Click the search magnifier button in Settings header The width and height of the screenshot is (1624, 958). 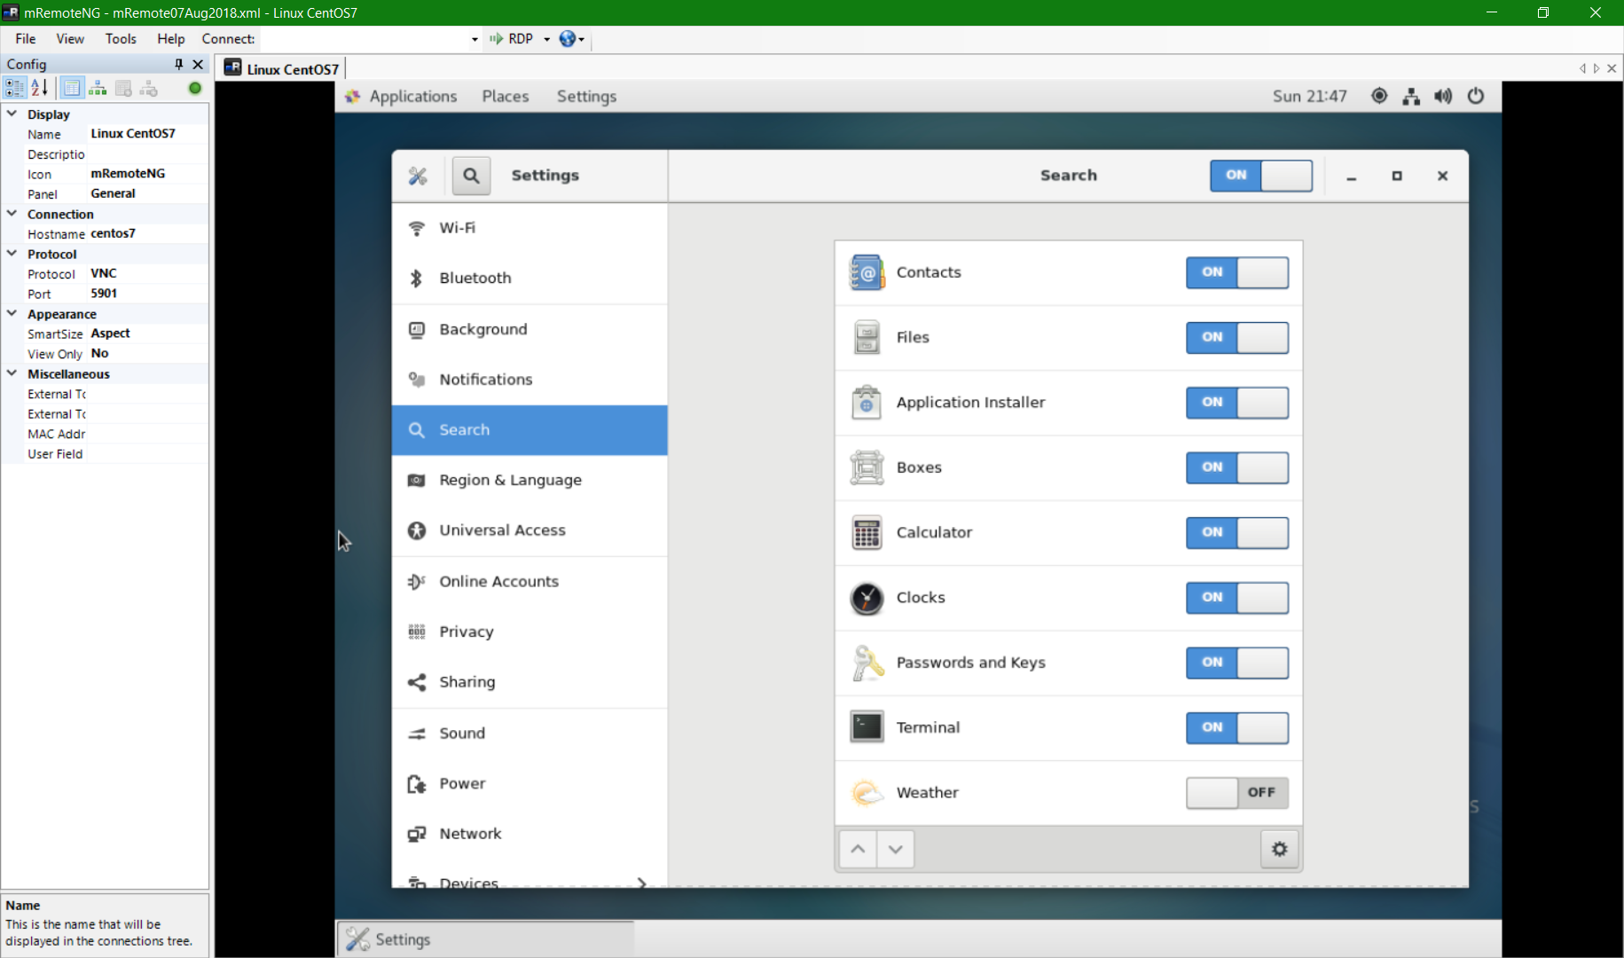click(x=471, y=176)
